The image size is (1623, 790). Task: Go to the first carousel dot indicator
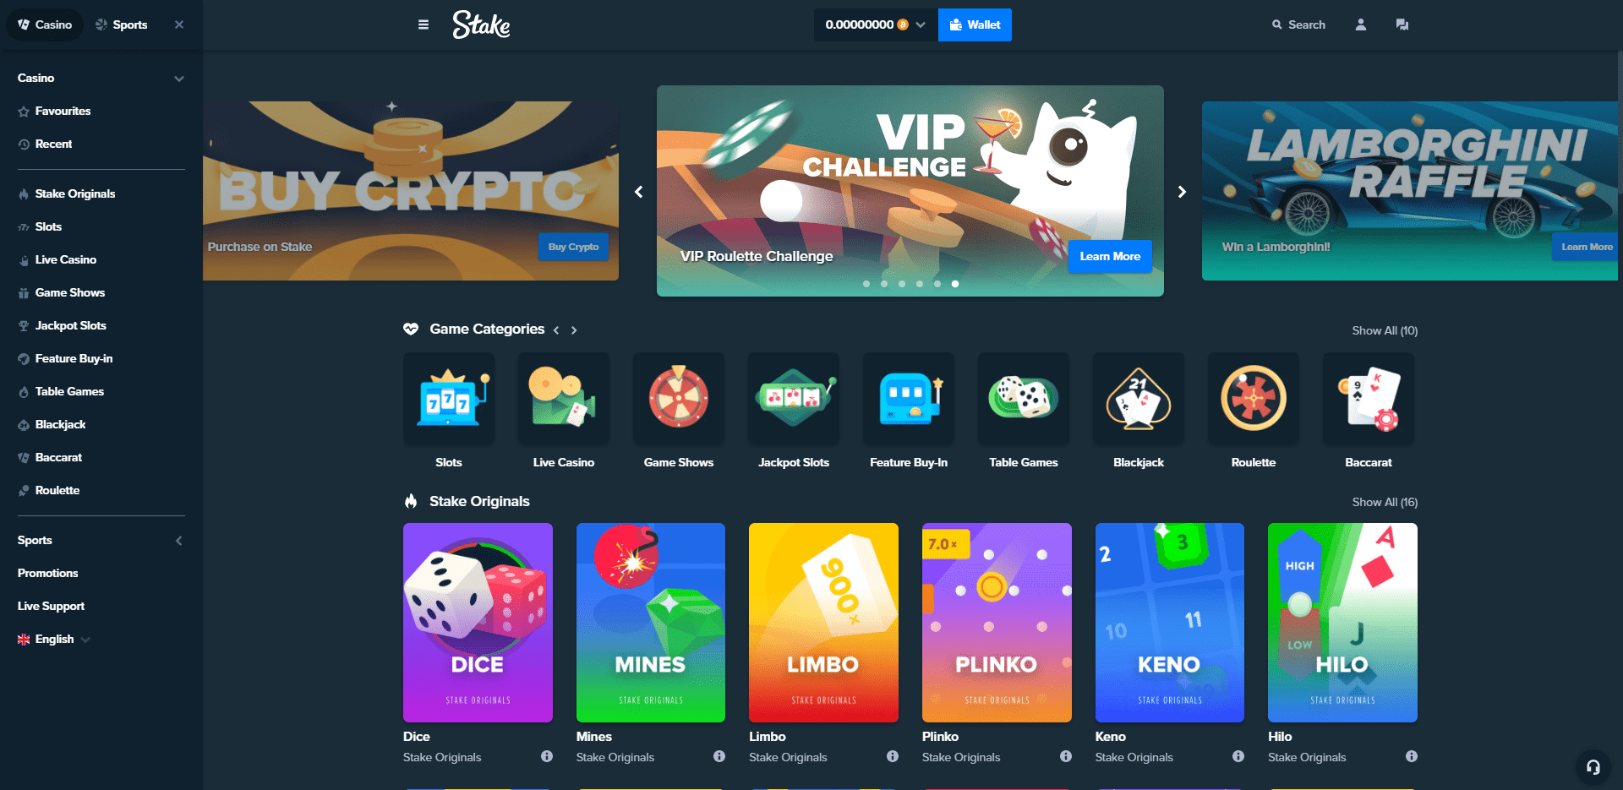(866, 284)
